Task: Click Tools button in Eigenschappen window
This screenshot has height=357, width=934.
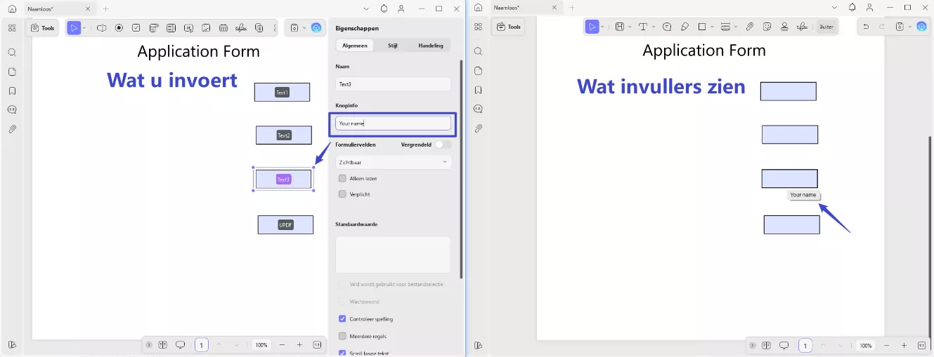Action: pos(42,28)
